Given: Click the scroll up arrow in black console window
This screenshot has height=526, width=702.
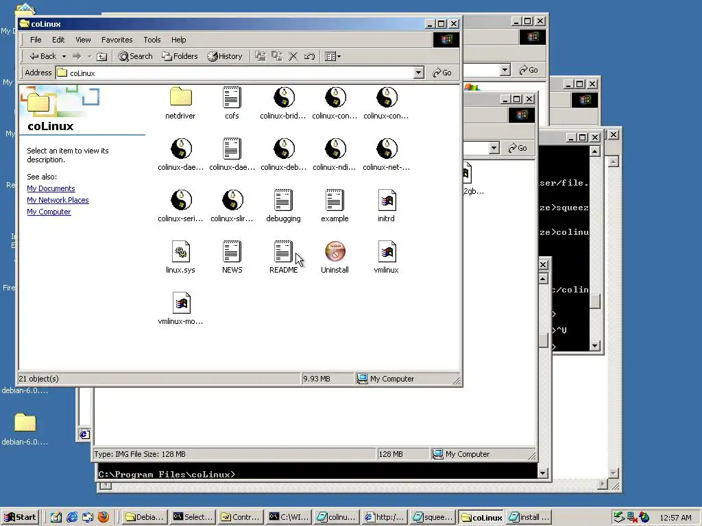Looking at the screenshot, I should point(594,151).
